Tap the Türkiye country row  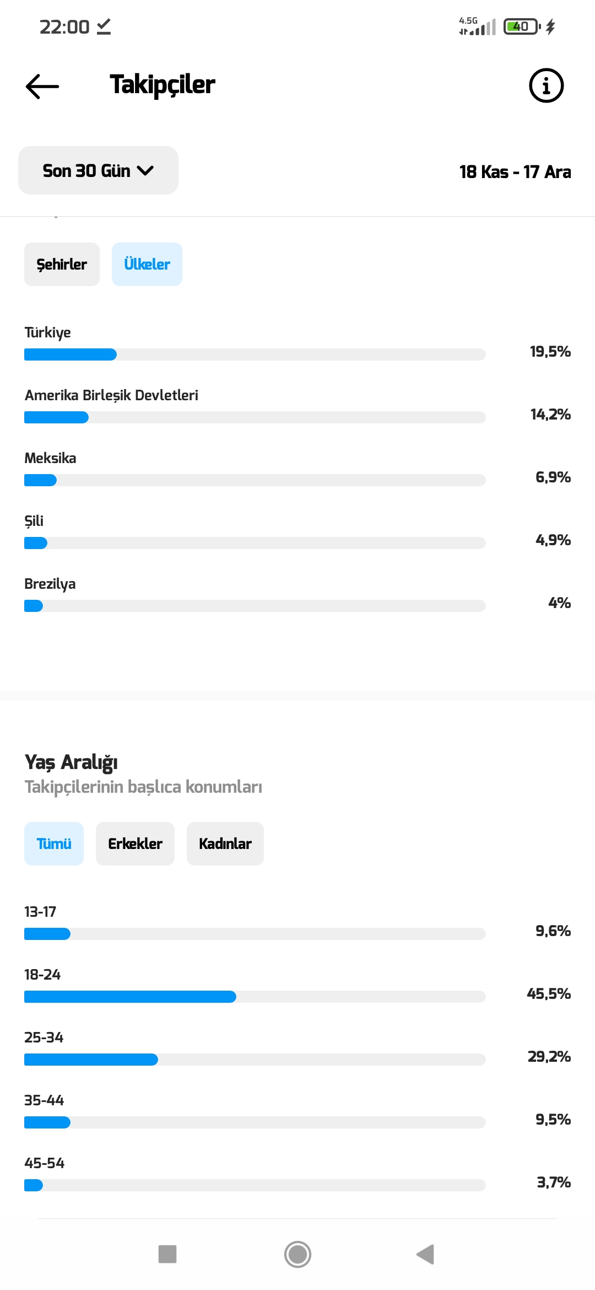297,343
